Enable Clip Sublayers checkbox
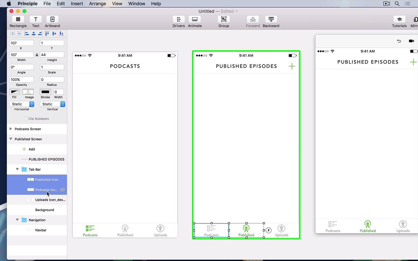Viewport: 418px width, 261px height. pos(26,118)
